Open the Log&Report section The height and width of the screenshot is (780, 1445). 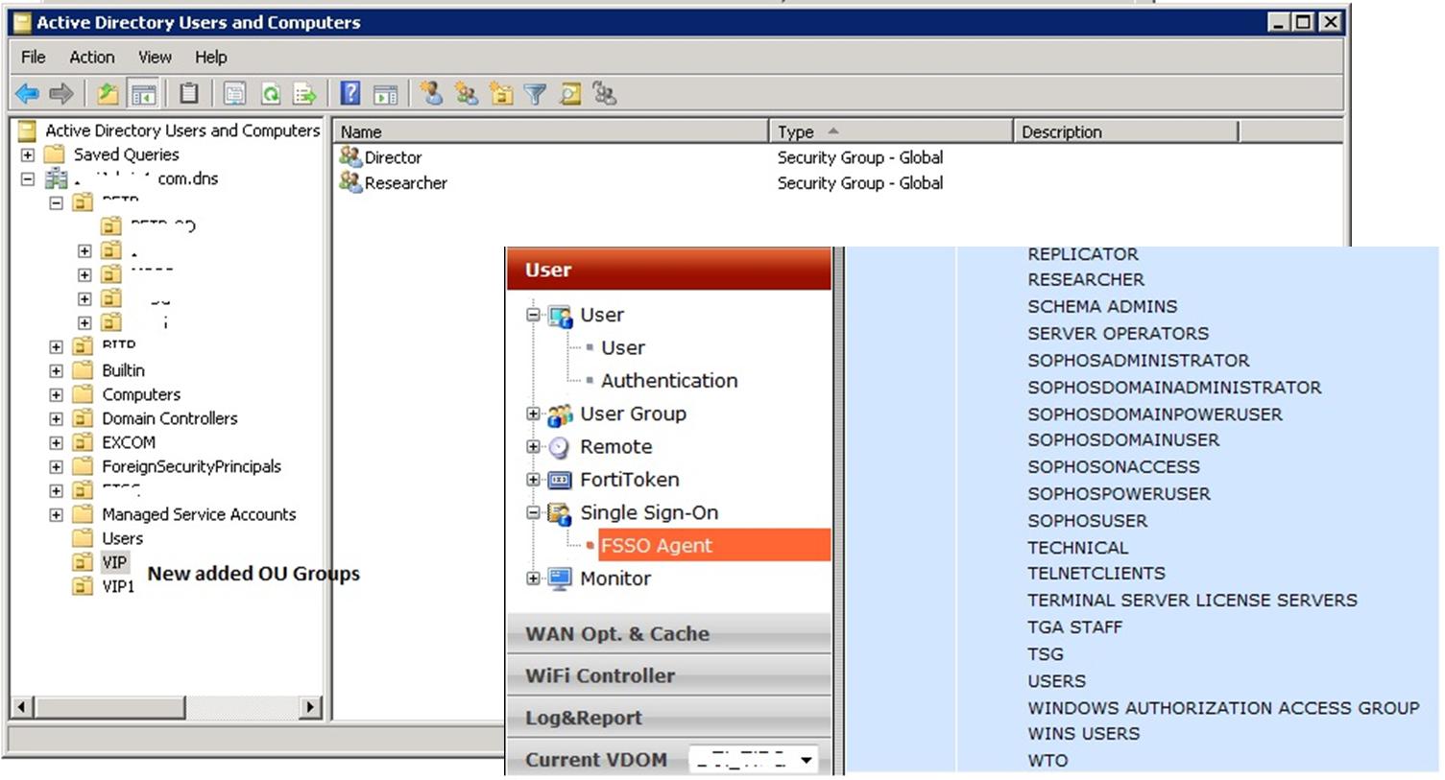[x=584, y=718]
